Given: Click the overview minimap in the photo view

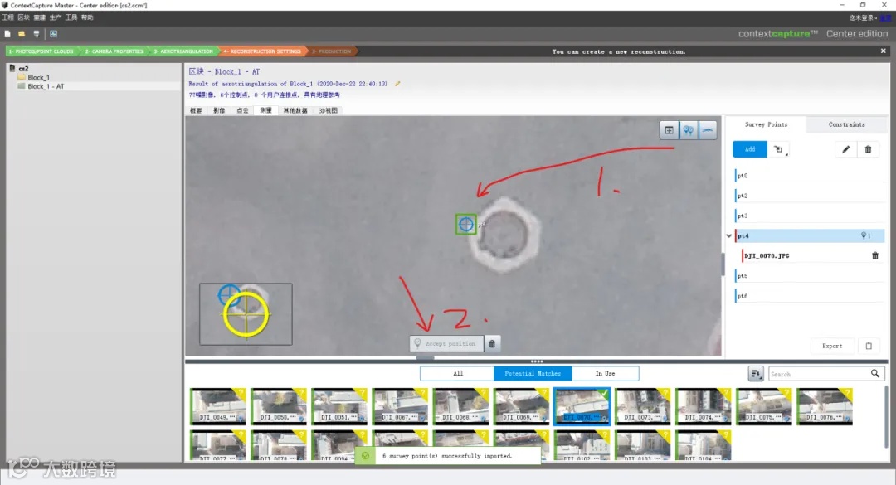Looking at the screenshot, I should (x=246, y=314).
